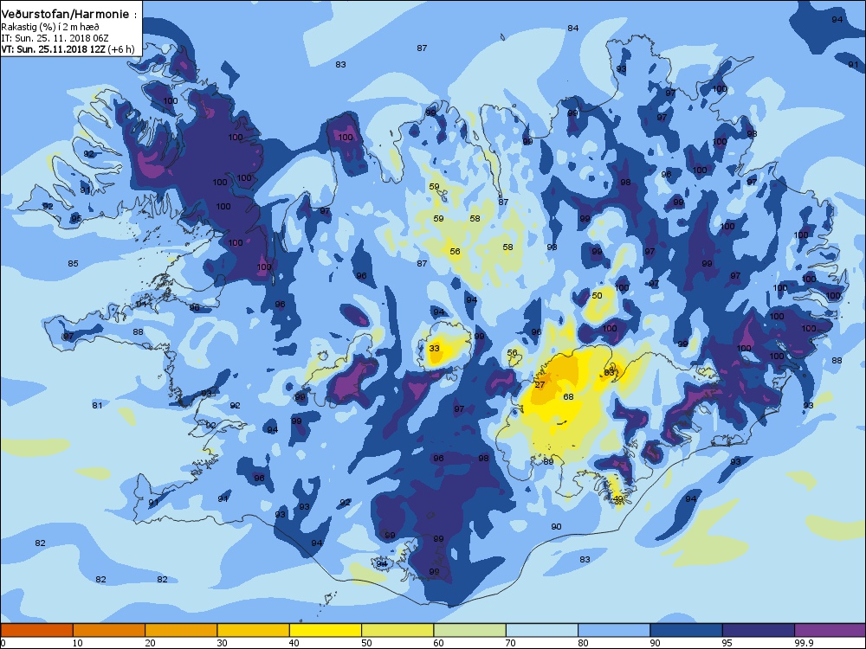
Task: Click the 30–40 amber legend color block
Action: coord(254,630)
